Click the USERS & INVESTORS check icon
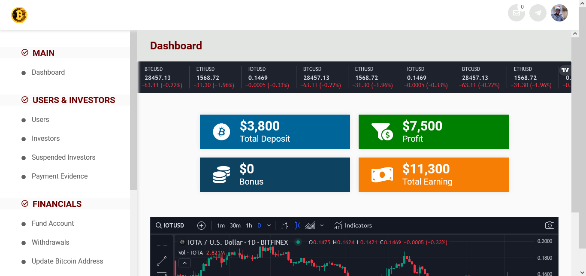586x276 pixels. tap(25, 100)
